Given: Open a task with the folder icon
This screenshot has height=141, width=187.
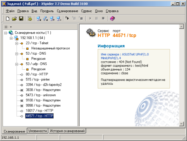Looking at the screenshot, I should pos(14,18).
